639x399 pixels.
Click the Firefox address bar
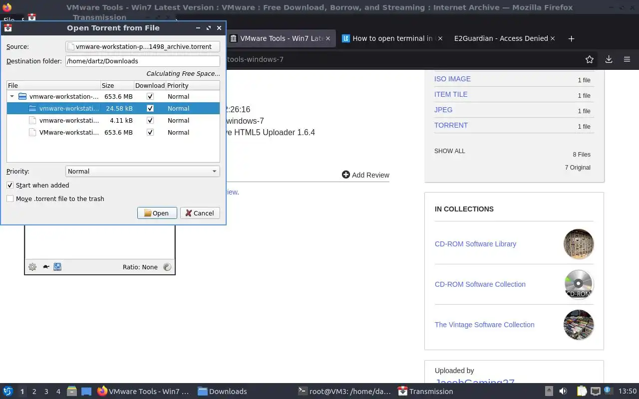399,59
